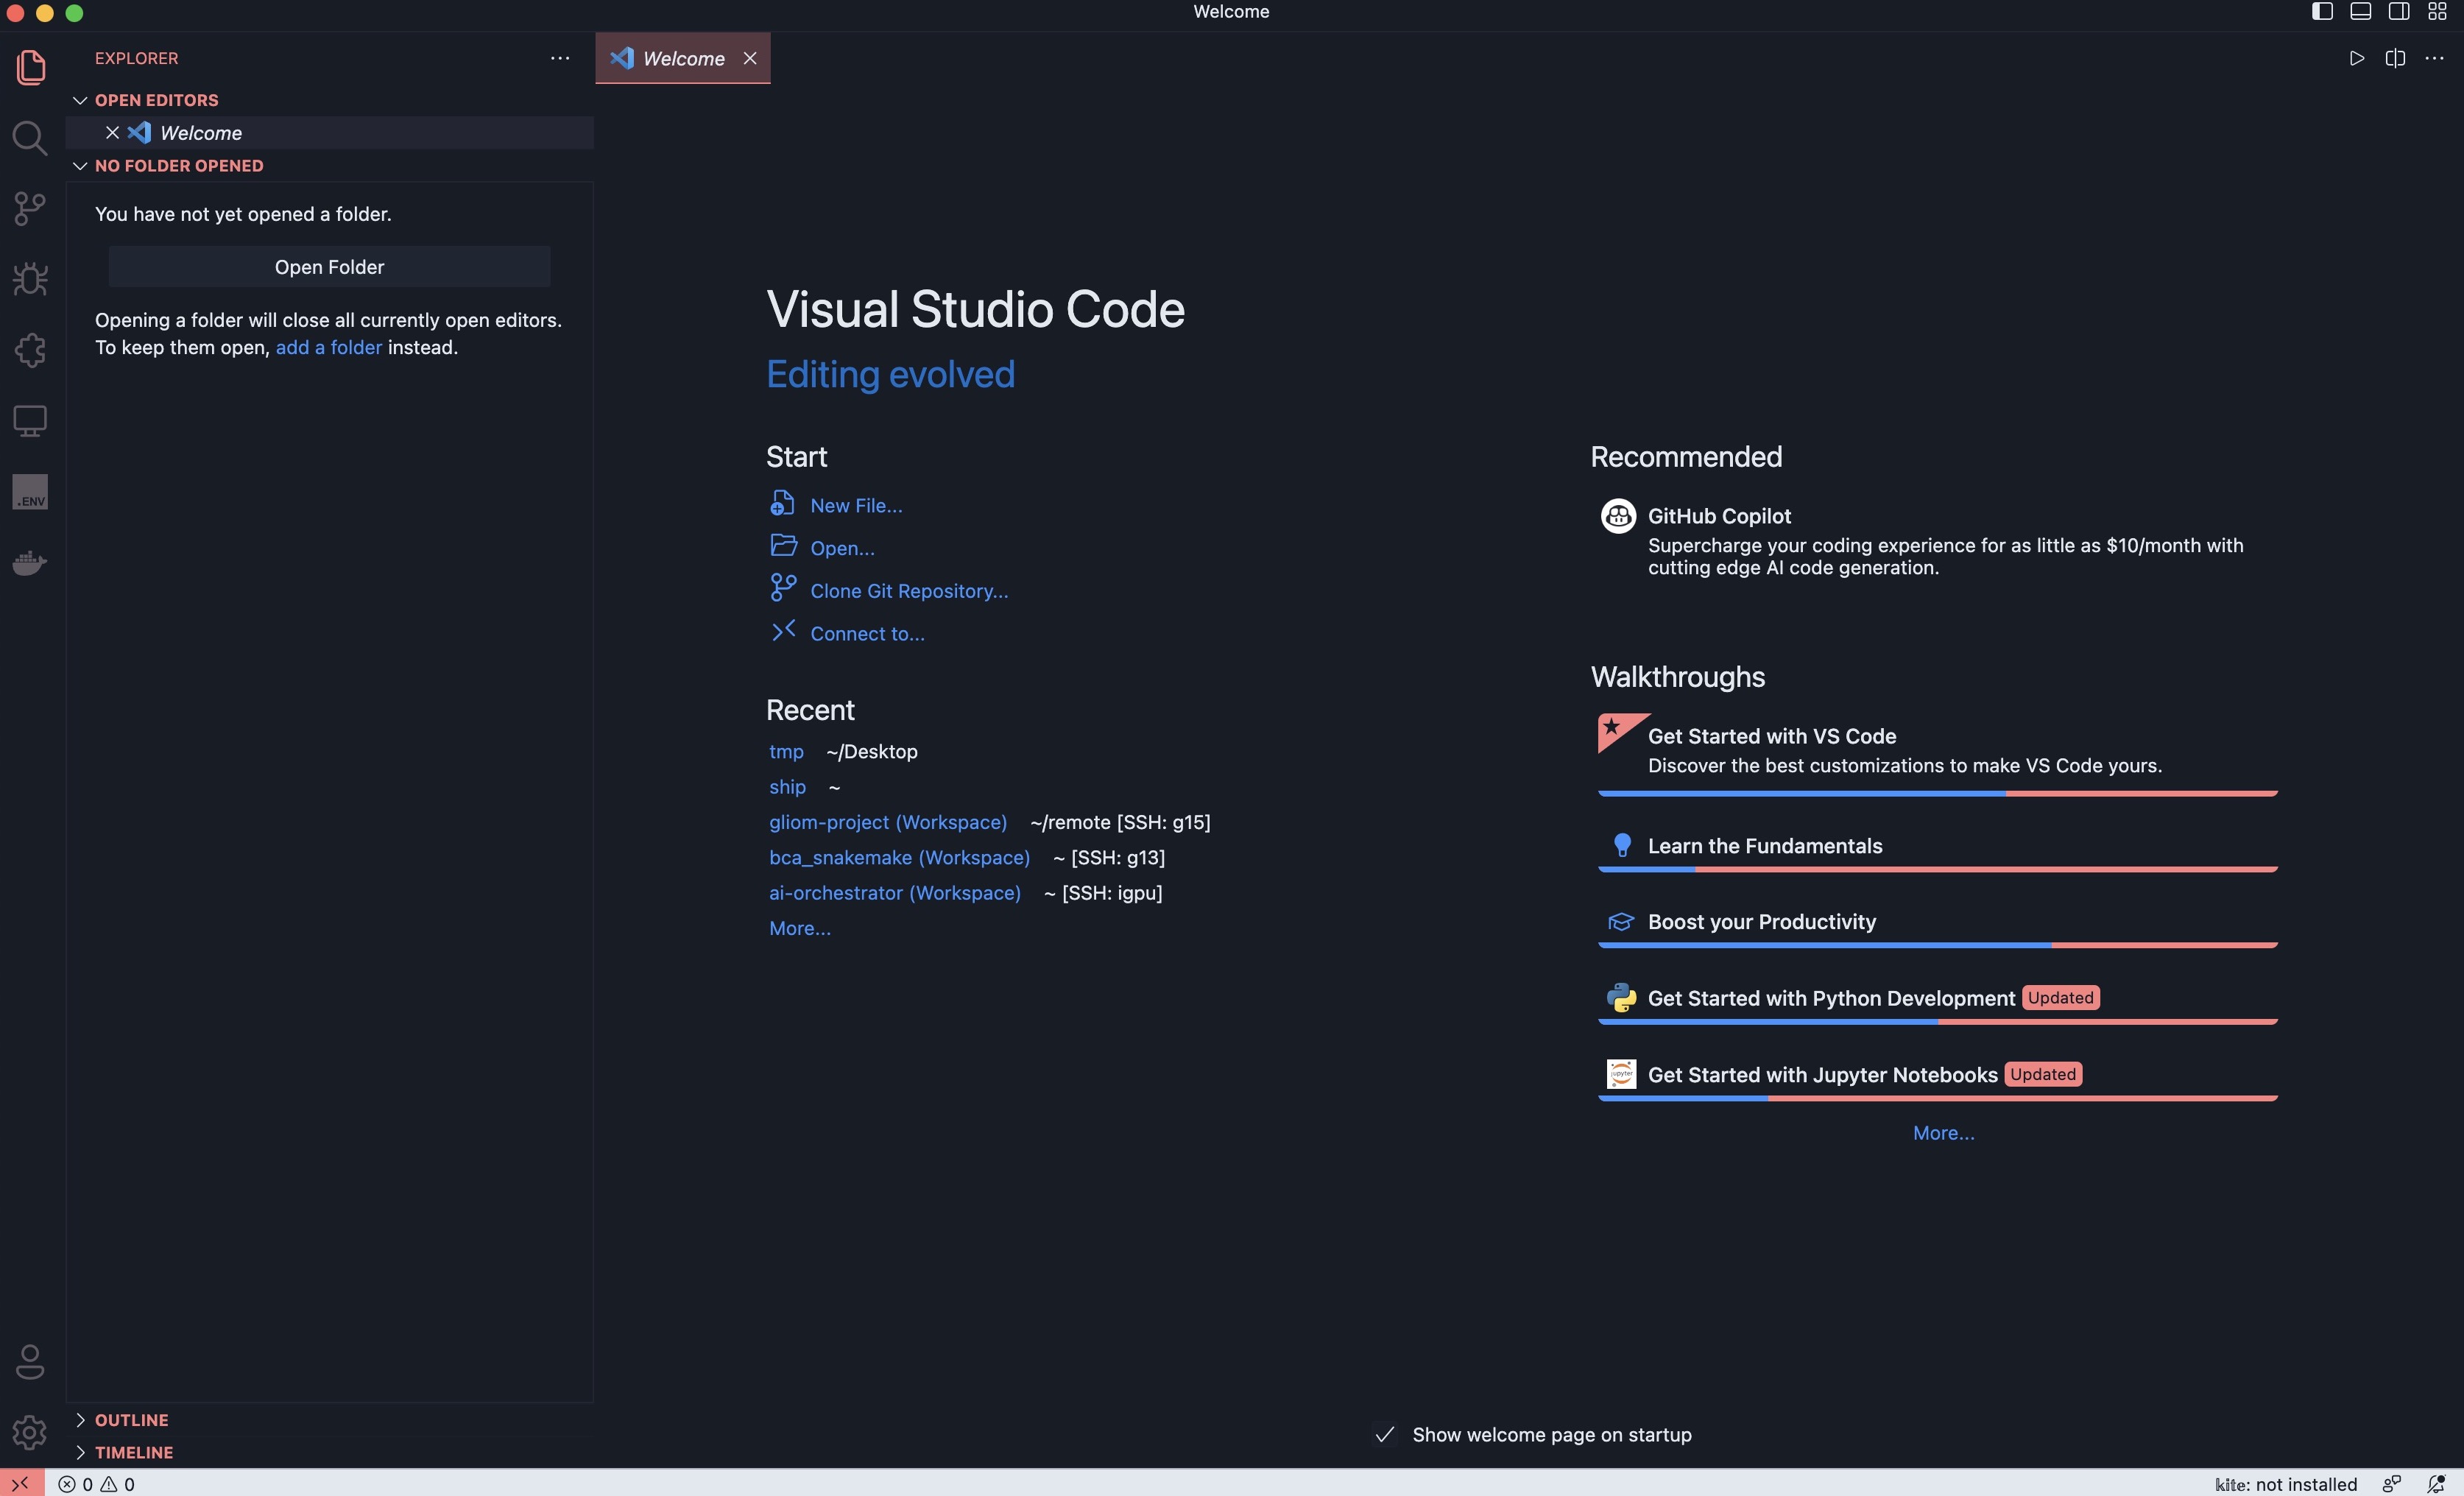Image resolution: width=2464 pixels, height=1496 pixels.
Task: Uncheck Show welcome page on startup
Action: (1385, 1434)
